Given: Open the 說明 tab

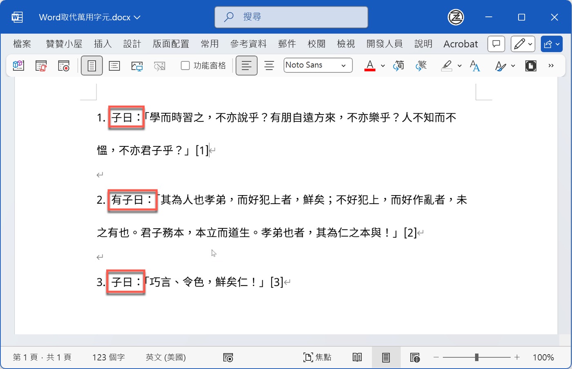Looking at the screenshot, I should click(423, 44).
